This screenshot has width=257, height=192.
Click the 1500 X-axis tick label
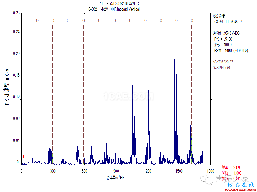[179, 171]
